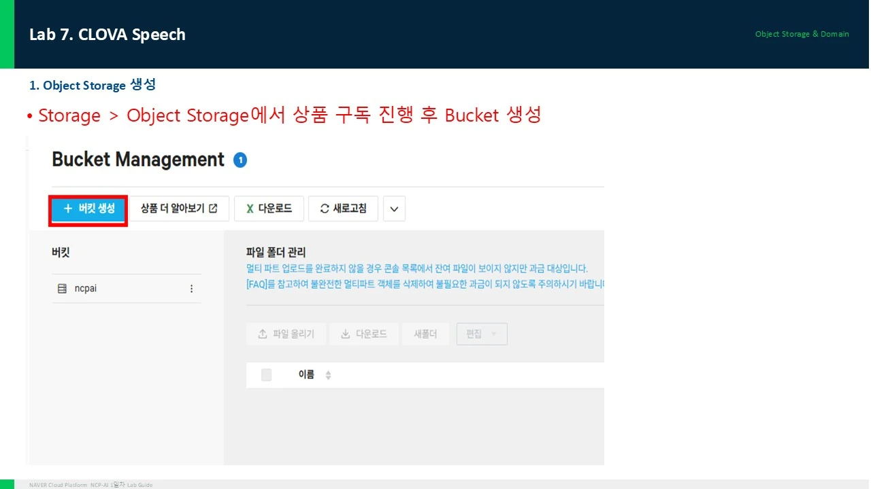
Task: Click the blue info badge beside Bucket Management
Action: 240,160
